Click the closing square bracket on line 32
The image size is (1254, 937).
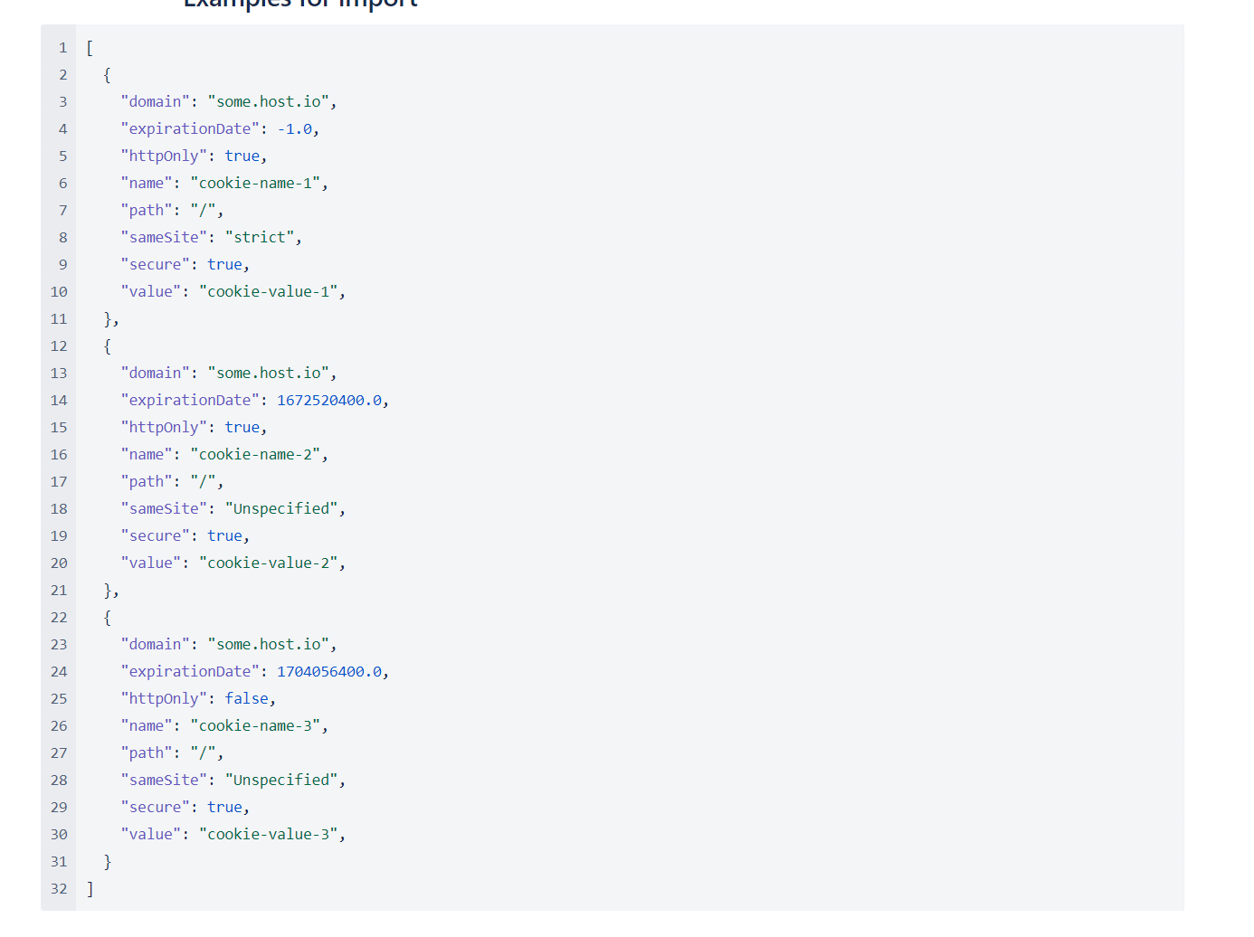[90, 889]
